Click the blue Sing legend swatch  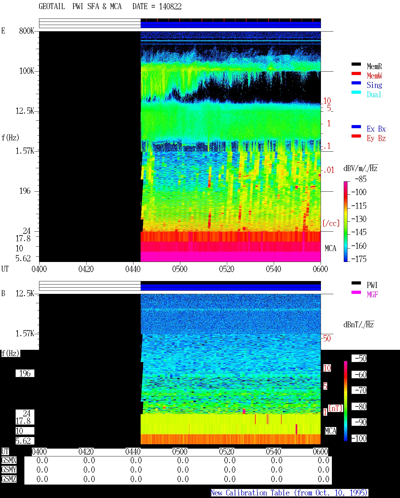(x=356, y=83)
